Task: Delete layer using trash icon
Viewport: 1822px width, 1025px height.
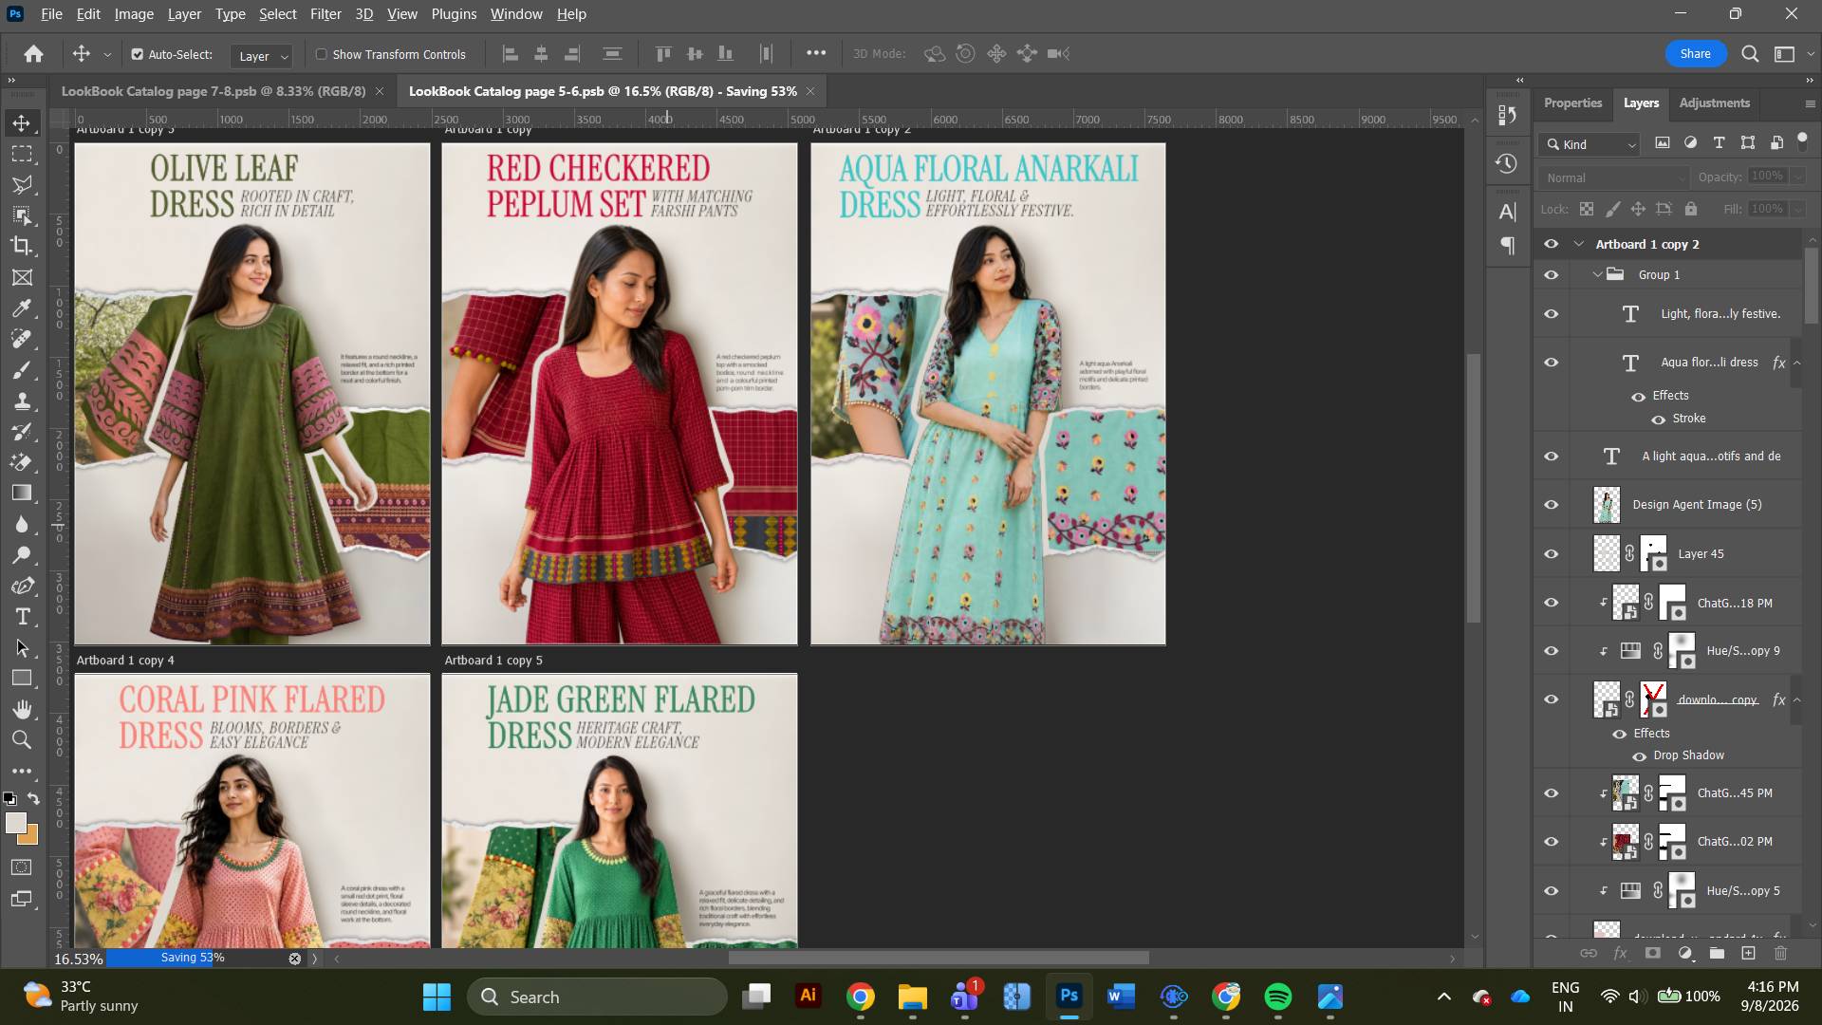Action: point(1780,953)
